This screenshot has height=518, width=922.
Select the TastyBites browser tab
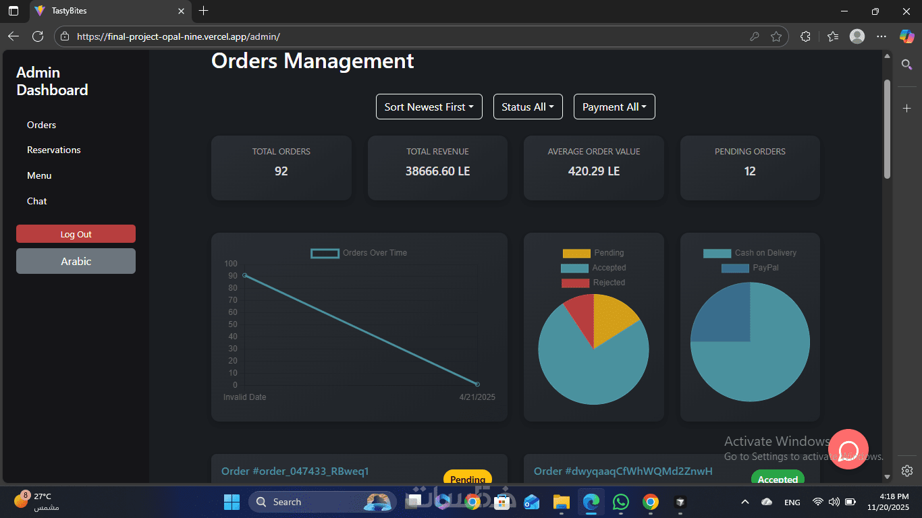pos(111,11)
